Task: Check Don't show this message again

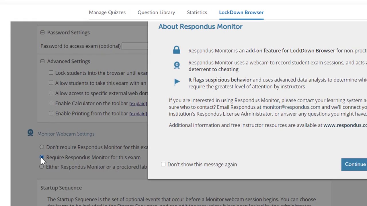Action: 163,164
